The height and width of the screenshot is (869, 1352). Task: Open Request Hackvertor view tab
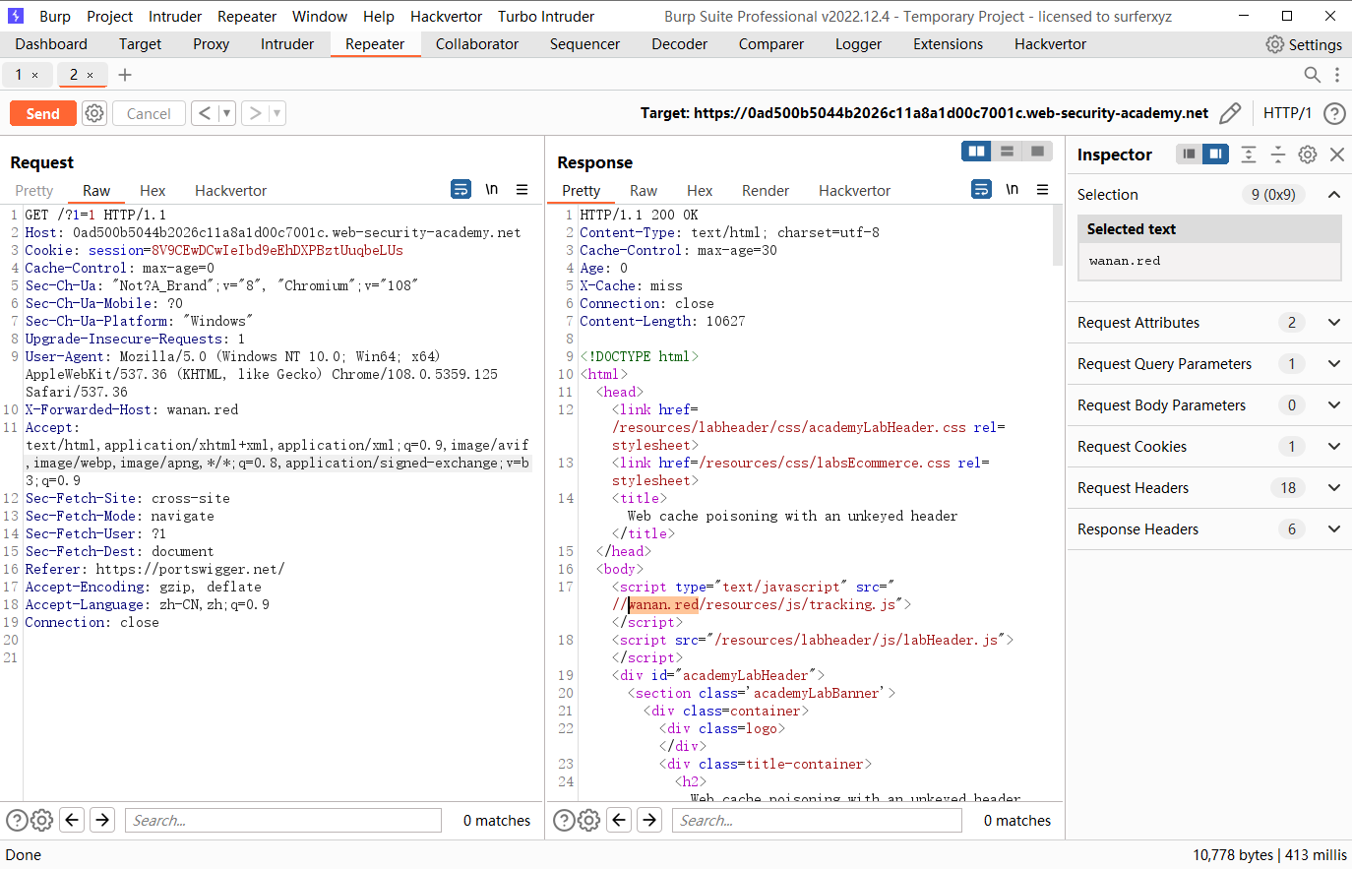(230, 190)
